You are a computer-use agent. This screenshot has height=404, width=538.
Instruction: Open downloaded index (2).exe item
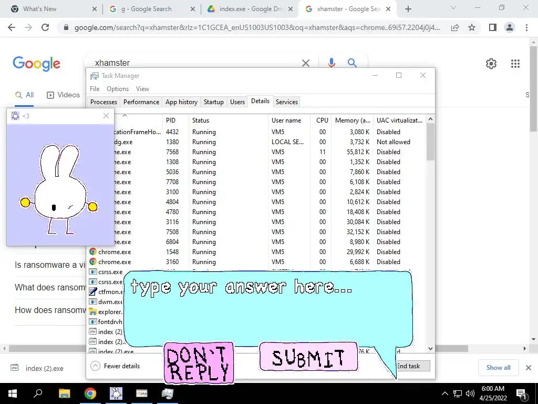pyautogui.click(x=37, y=368)
